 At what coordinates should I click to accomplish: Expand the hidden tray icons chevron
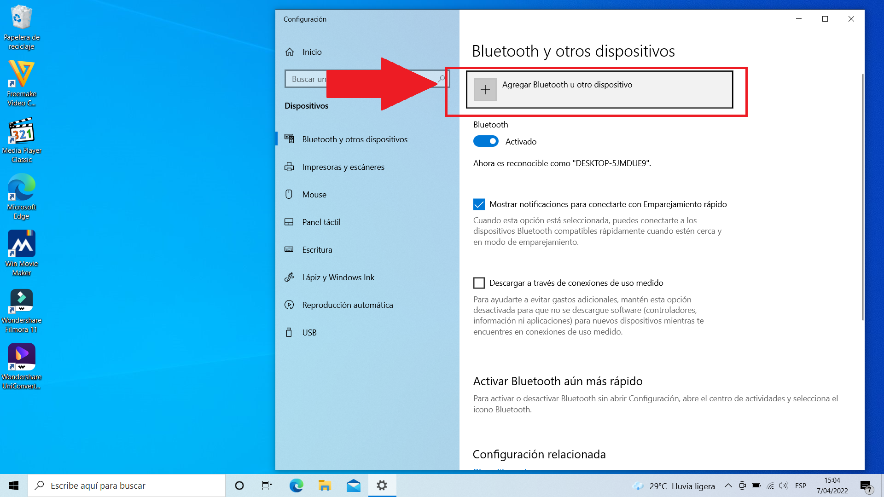coord(728,485)
